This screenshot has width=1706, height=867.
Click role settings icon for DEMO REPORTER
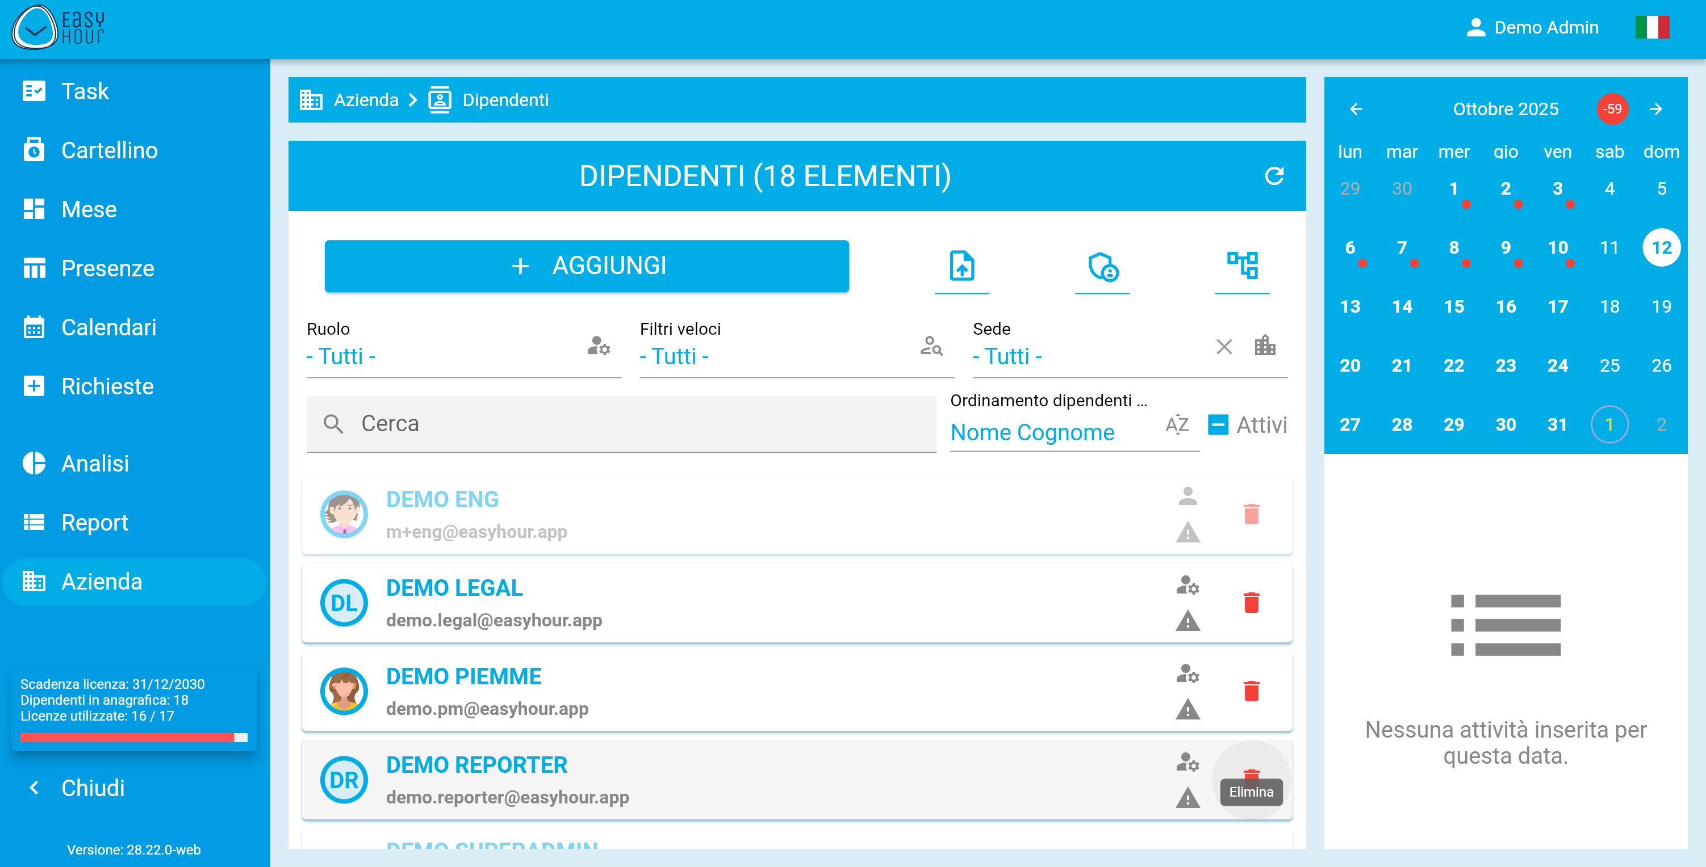[1187, 763]
